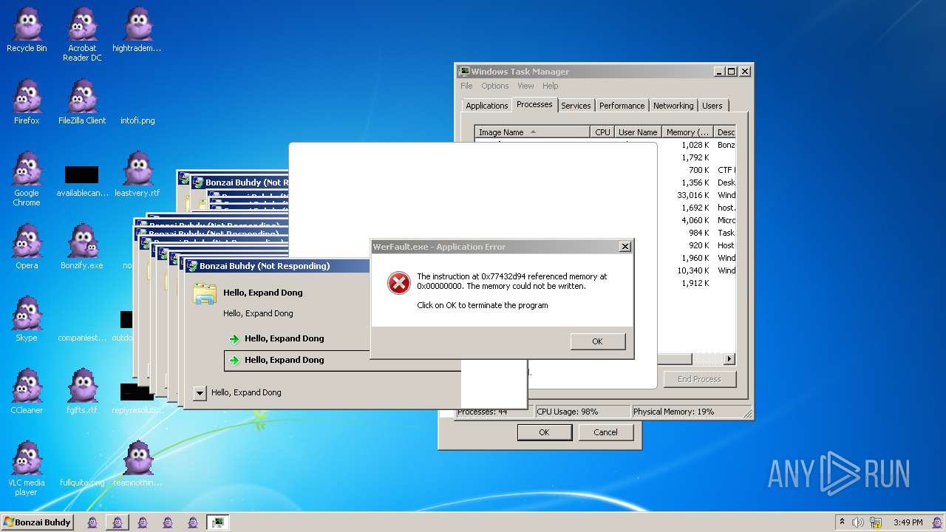Viewport: 946px width, 532px height.
Task: Open FileZilla Client desktop shortcut
Action: 82,102
